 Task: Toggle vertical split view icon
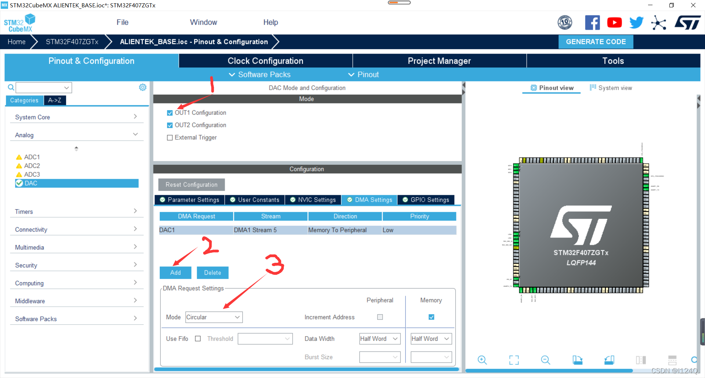point(641,360)
